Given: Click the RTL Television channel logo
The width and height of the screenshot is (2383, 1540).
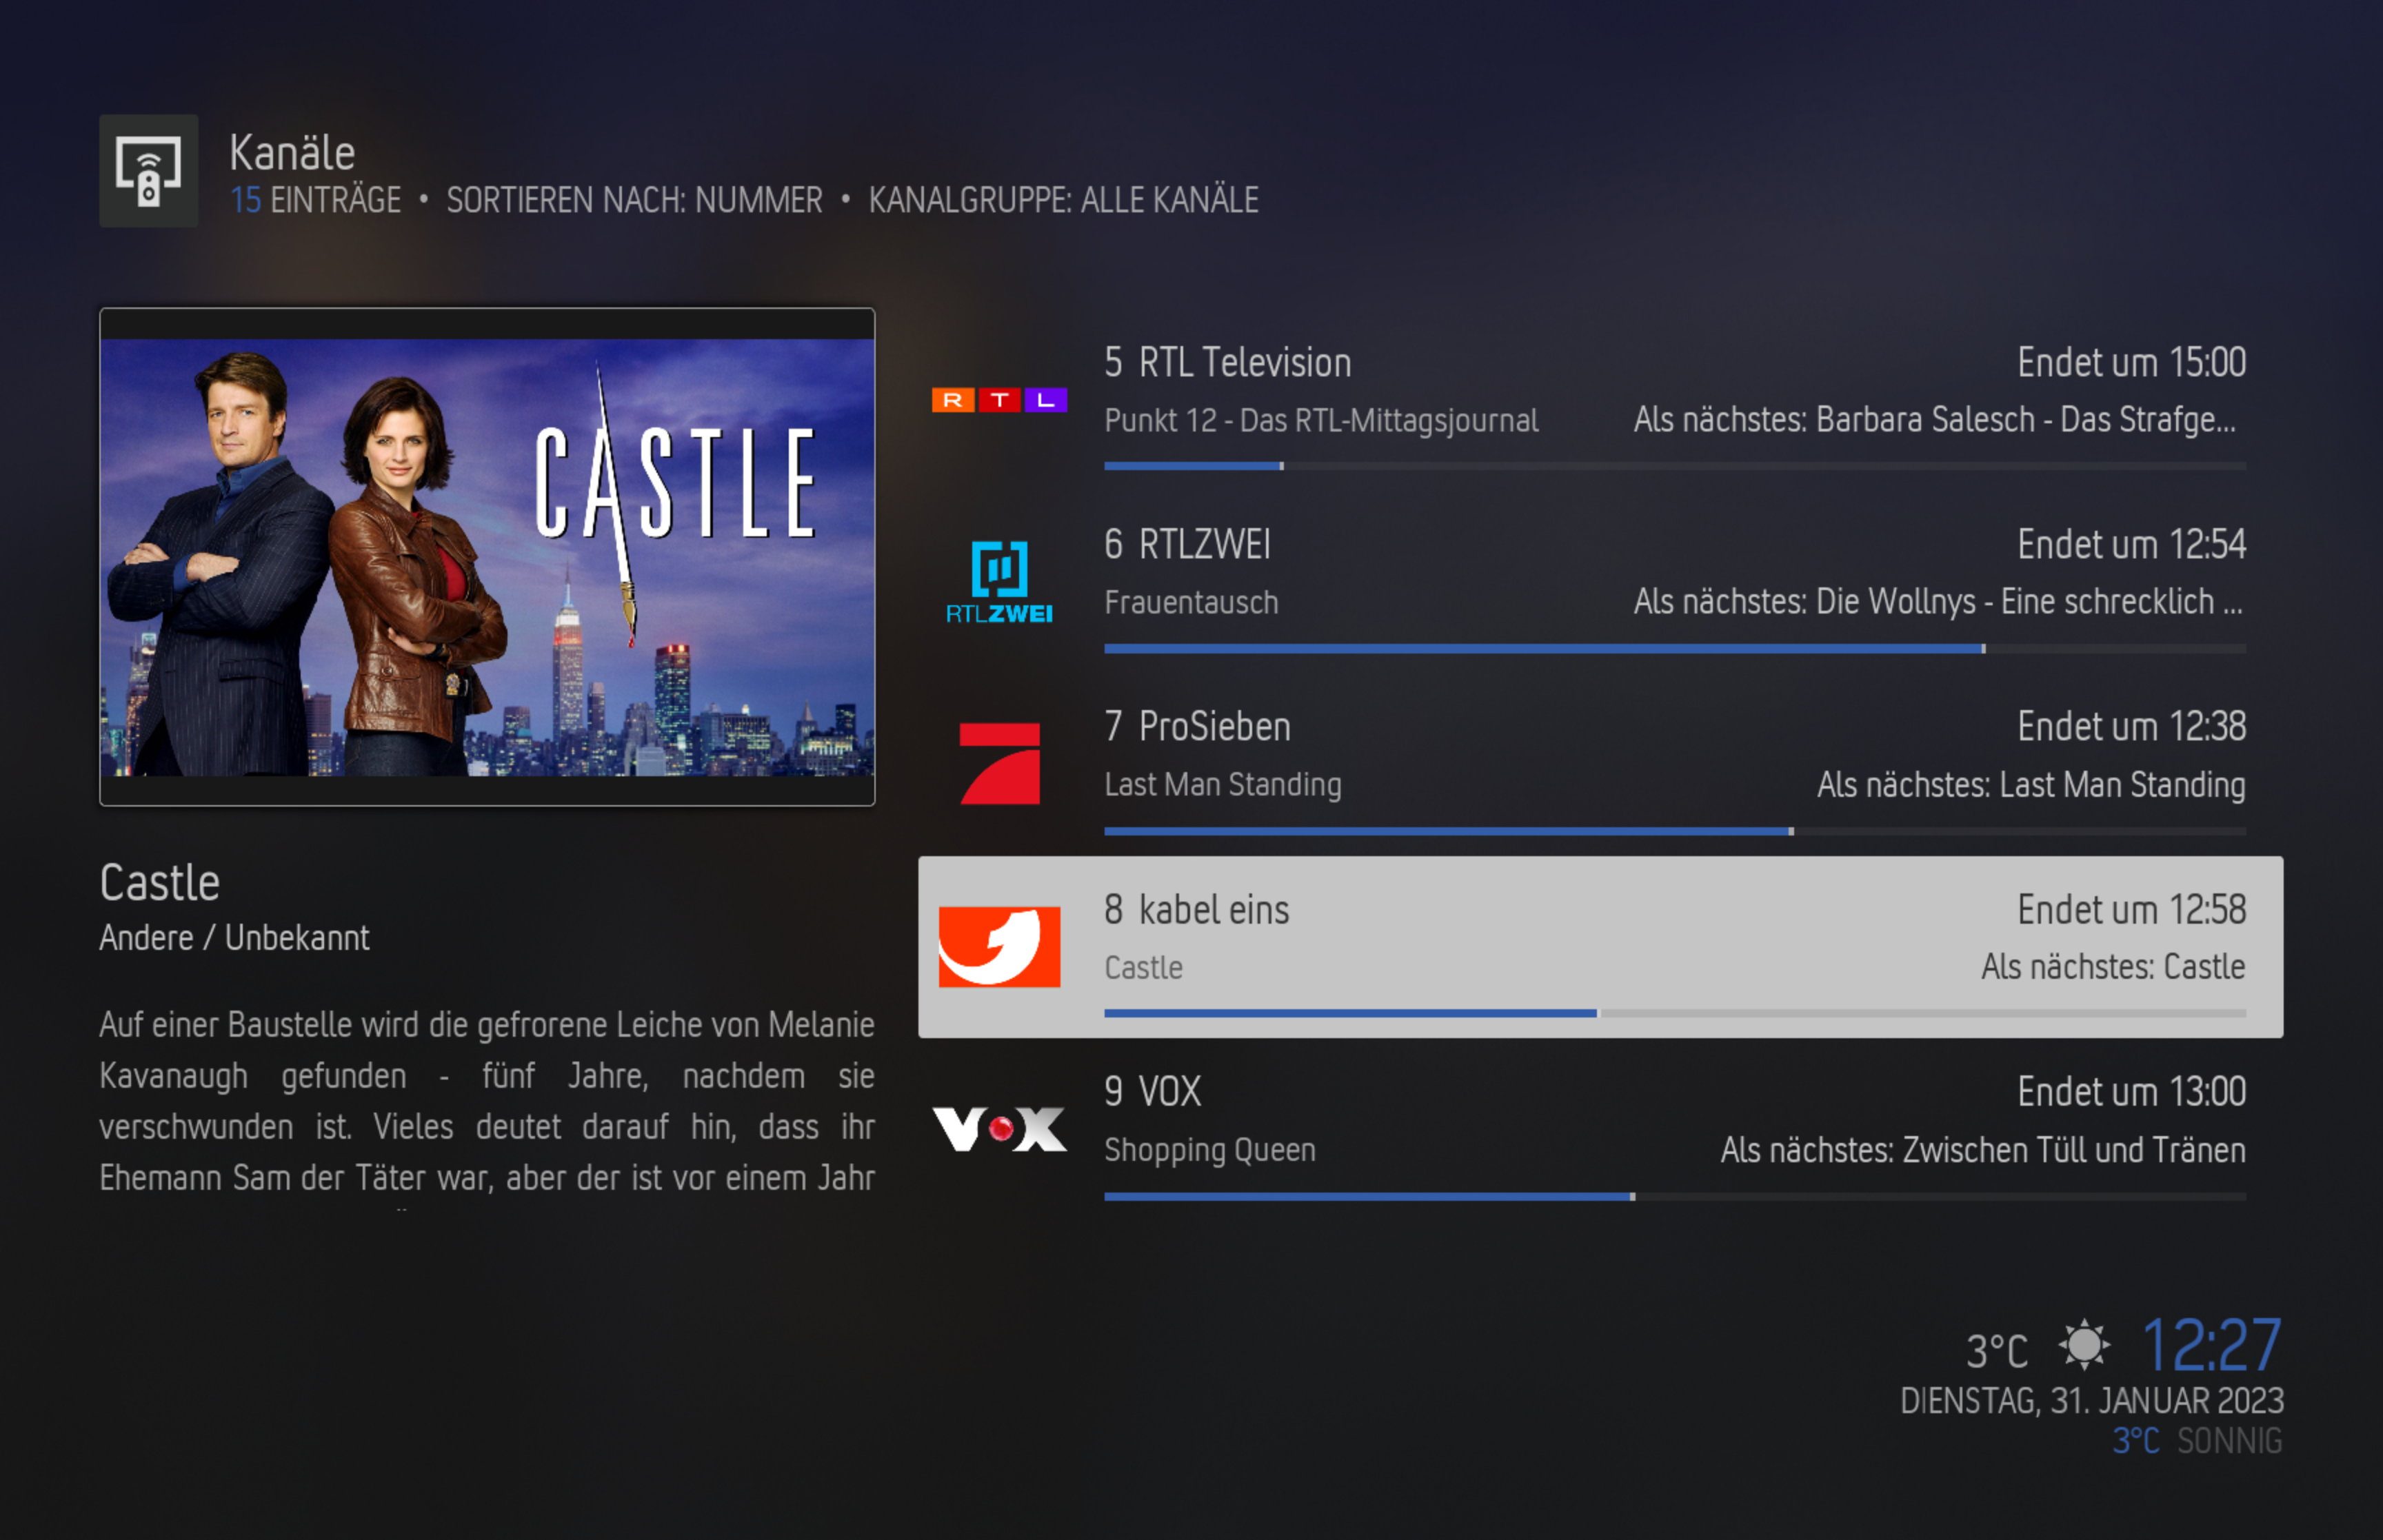Looking at the screenshot, I should (x=999, y=401).
